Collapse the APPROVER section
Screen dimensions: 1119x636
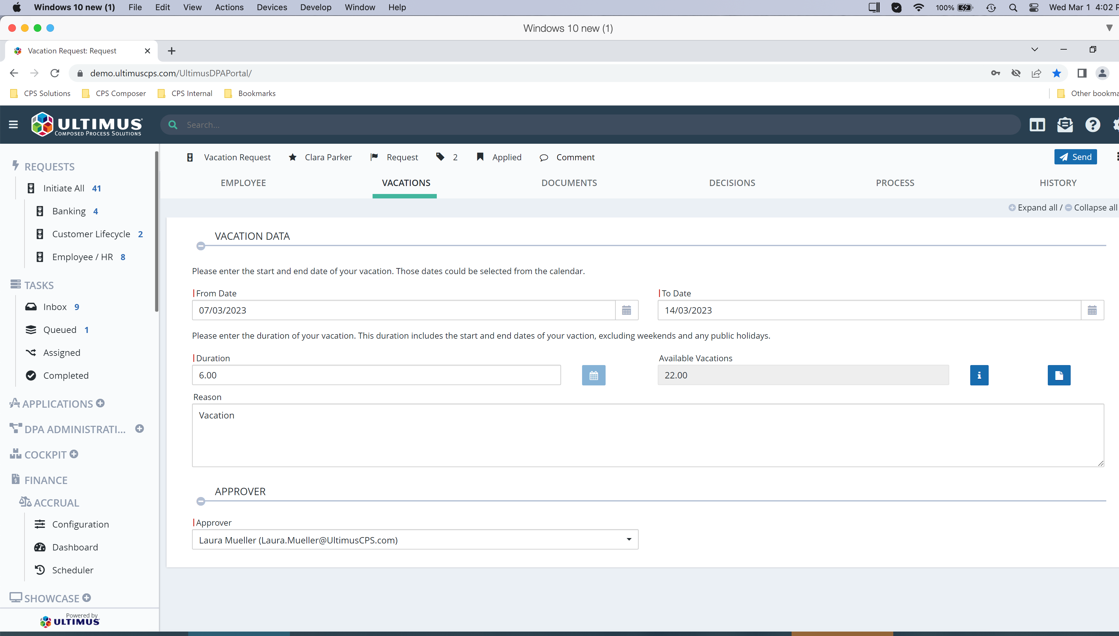[x=201, y=501]
